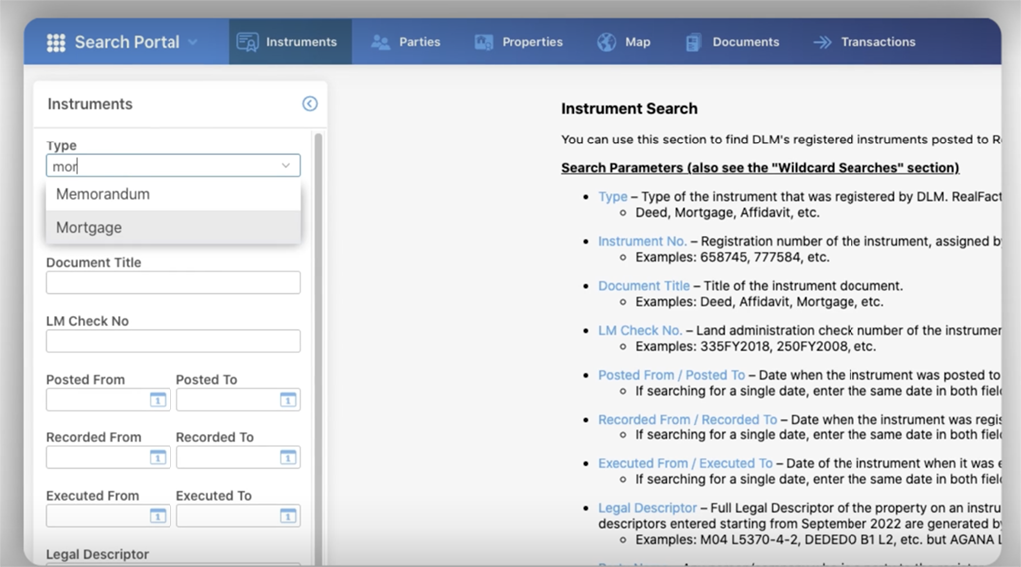Open calendar picker for Executed To
The image size is (1021, 567).
pyautogui.click(x=287, y=516)
